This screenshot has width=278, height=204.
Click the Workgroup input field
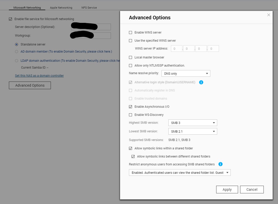point(91,36)
